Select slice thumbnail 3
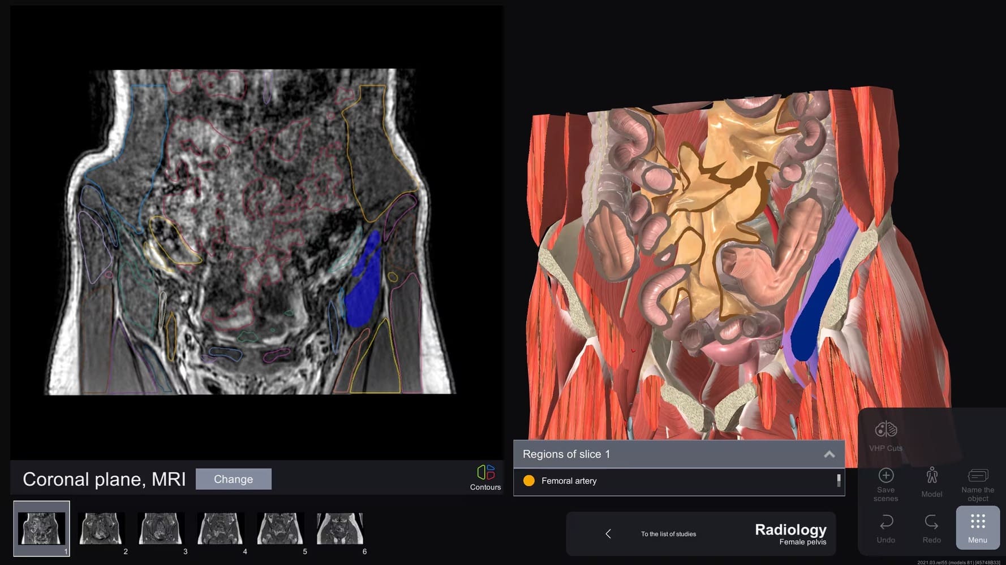 161,528
